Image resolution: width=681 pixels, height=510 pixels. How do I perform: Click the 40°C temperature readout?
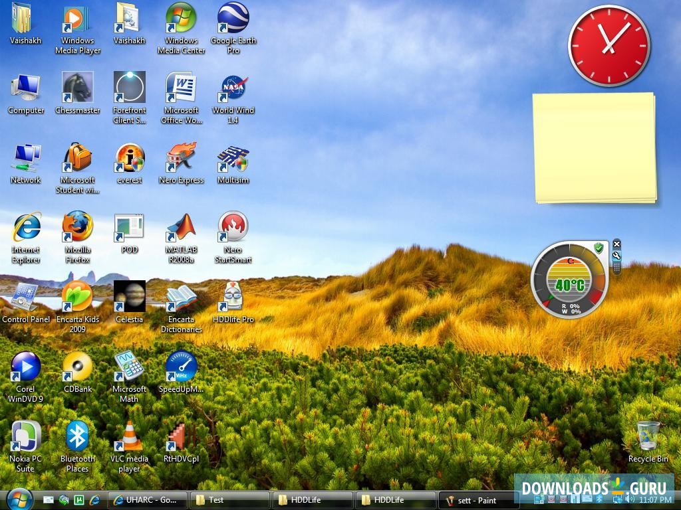[569, 286]
